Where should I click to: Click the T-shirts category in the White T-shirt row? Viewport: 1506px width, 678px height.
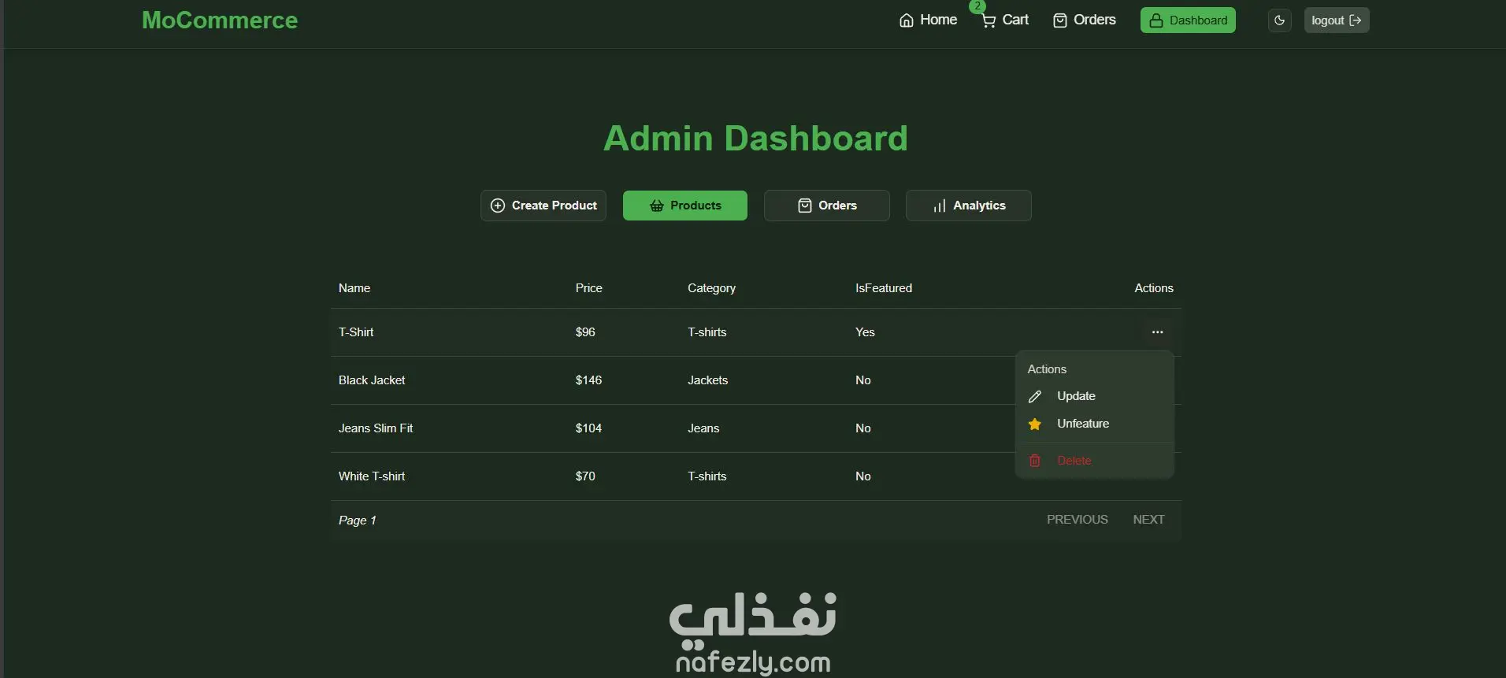point(707,476)
